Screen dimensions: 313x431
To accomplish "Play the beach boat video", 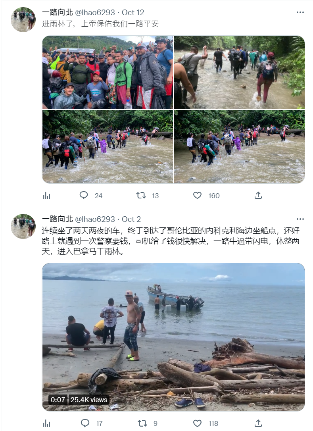I will (173, 337).
